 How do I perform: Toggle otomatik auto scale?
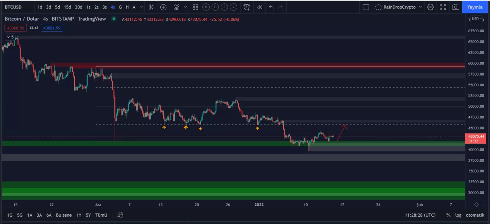tap(475, 215)
